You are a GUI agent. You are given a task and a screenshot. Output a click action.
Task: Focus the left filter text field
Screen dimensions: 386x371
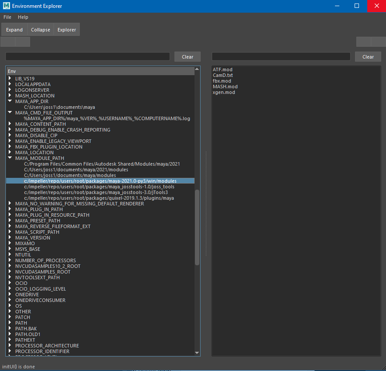pyautogui.click(x=87, y=57)
